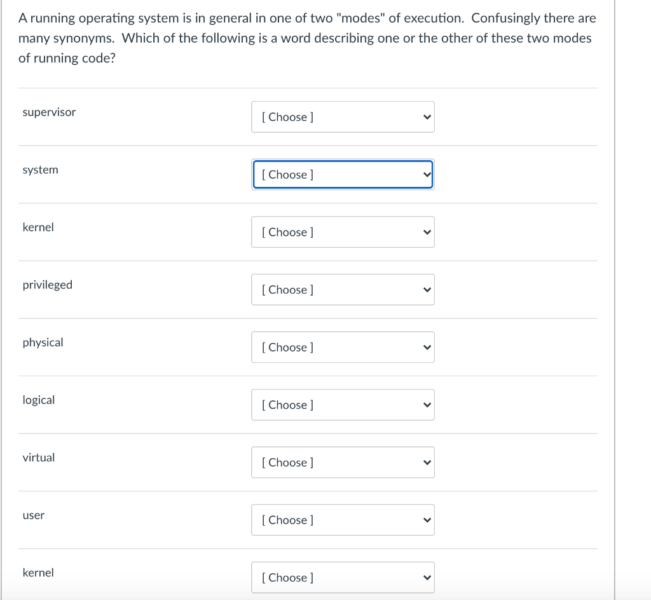Open the dropdown for kernel below user
The image size is (651, 600).
pos(342,577)
